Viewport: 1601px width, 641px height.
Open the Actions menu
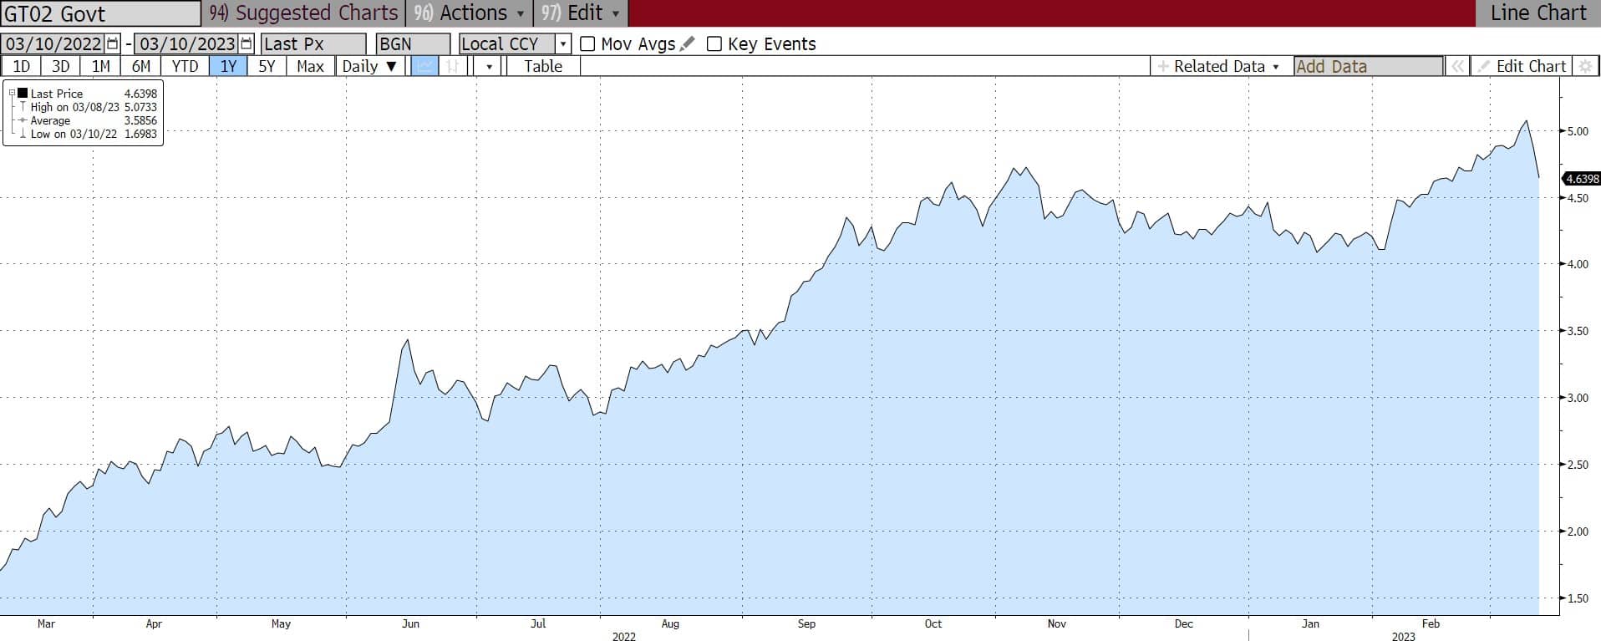[474, 13]
